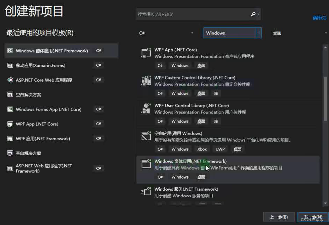
Task: Click the 空白应用(通用 Windows) template icon
Action: click(146, 136)
